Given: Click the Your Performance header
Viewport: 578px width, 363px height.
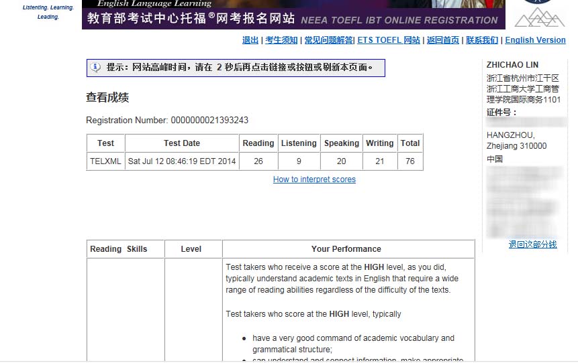Looking at the screenshot, I should tap(348, 249).
